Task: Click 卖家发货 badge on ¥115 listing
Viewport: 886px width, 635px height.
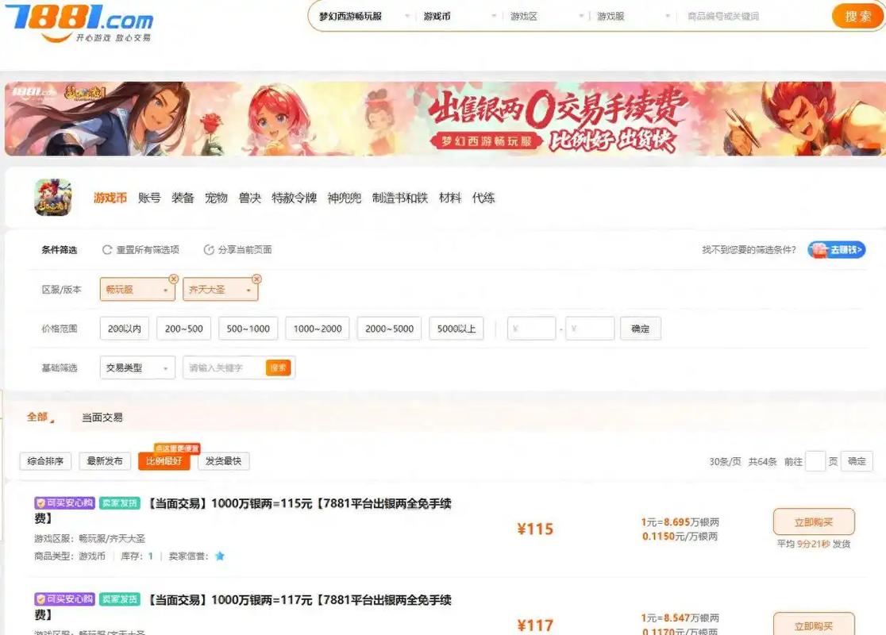Action: pos(119,502)
